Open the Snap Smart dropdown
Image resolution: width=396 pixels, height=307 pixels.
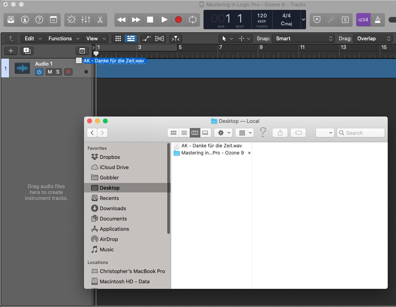303,38
